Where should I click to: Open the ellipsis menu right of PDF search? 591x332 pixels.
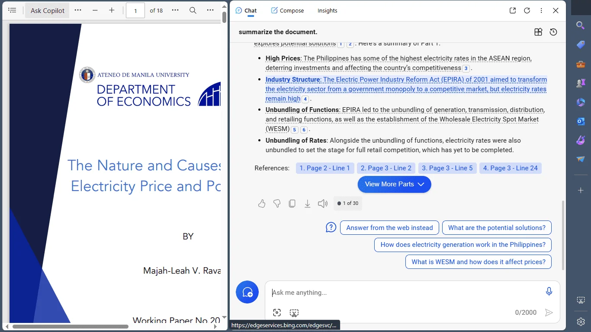point(210,10)
